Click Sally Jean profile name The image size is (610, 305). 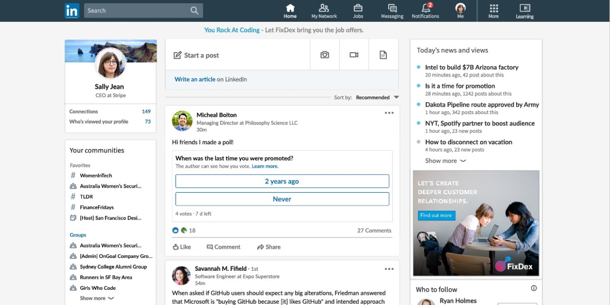109,87
